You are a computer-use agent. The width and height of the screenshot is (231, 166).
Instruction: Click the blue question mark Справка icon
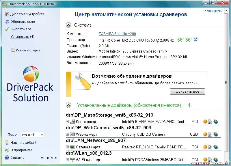[7, 158]
